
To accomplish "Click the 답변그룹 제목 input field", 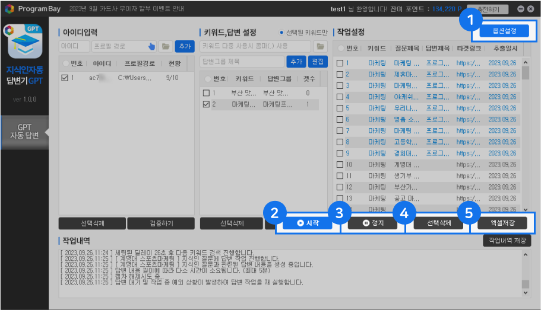I will (242, 61).
